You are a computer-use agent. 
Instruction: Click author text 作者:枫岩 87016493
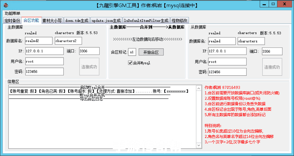[222, 87]
